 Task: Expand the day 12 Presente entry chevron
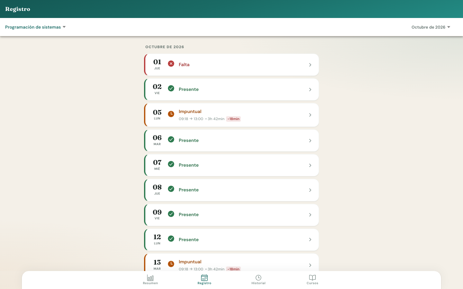coord(310,240)
